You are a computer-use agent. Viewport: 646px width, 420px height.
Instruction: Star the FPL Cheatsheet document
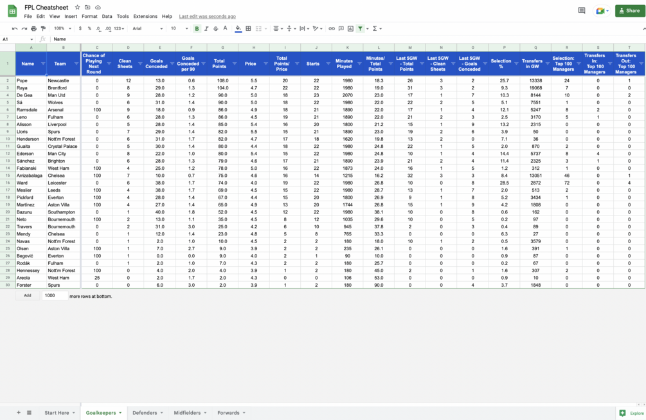[77, 8]
